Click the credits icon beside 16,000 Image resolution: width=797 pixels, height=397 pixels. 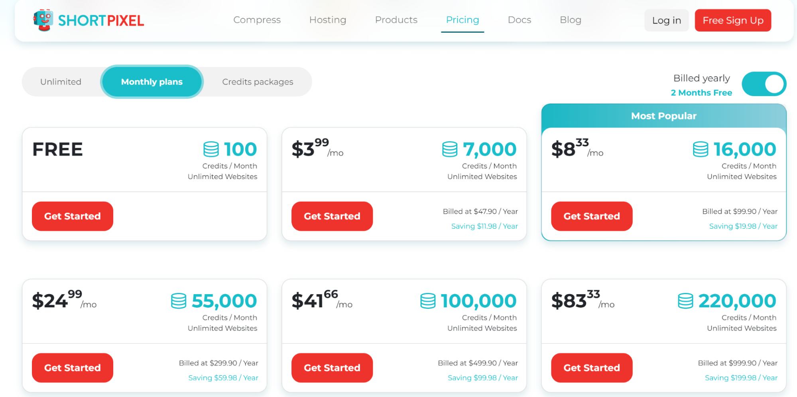click(x=701, y=149)
